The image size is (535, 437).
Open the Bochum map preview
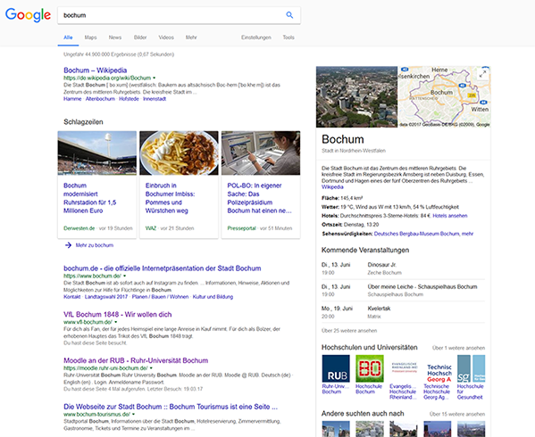pos(444,96)
